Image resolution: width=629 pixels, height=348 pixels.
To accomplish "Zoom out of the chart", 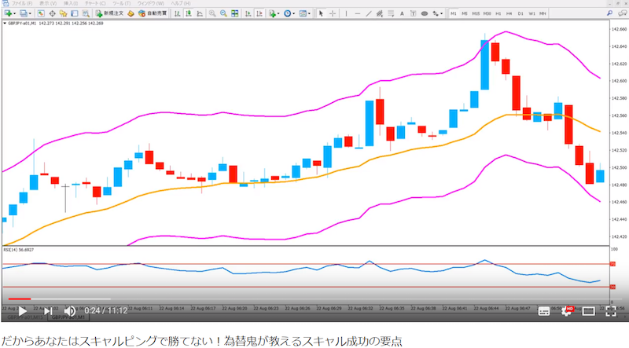I will click(x=223, y=13).
